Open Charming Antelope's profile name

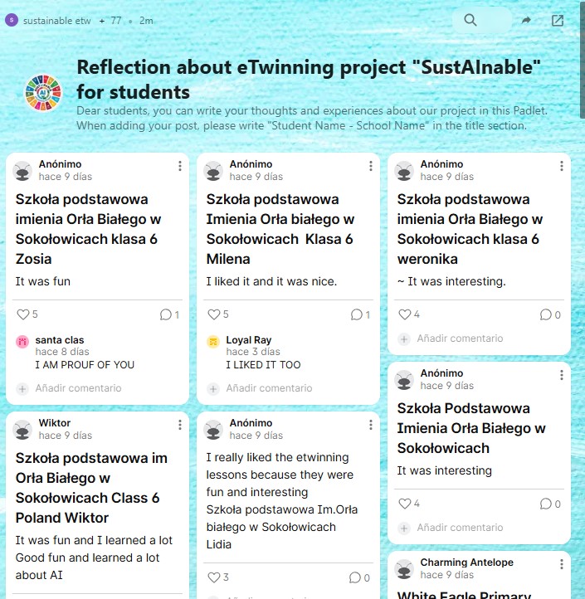tap(466, 562)
